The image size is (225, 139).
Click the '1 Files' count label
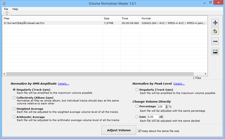[x=197, y=78]
